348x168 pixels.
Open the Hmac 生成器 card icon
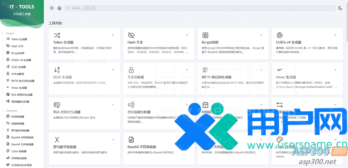280,70
